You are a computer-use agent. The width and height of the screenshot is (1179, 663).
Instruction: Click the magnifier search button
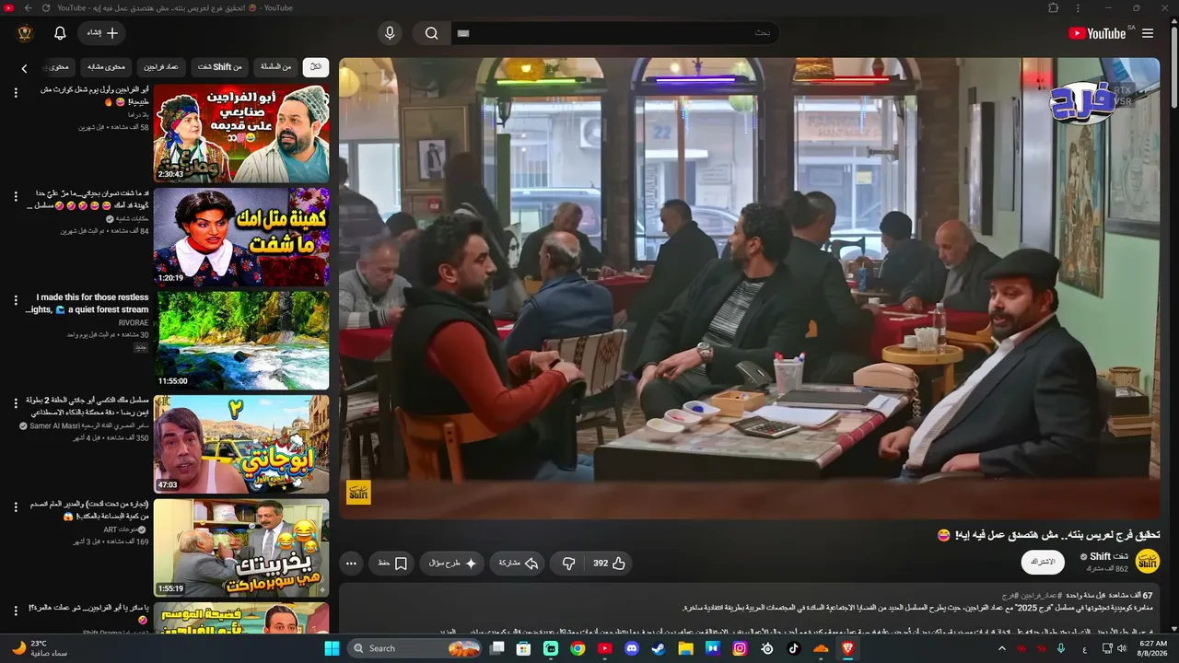click(x=431, y=33)
